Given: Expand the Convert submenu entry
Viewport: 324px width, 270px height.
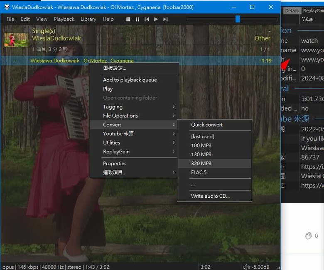Looking at the screenshot, I should pyautogui.click(x=134, y=125).
